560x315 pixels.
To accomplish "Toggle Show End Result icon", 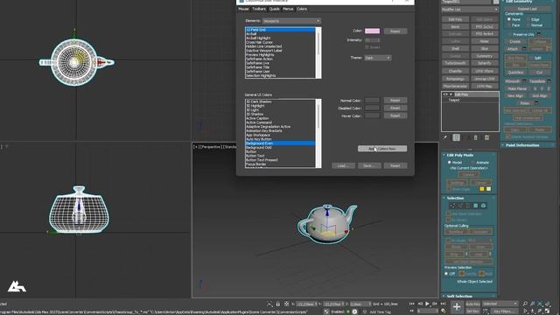I will (457, 137).
